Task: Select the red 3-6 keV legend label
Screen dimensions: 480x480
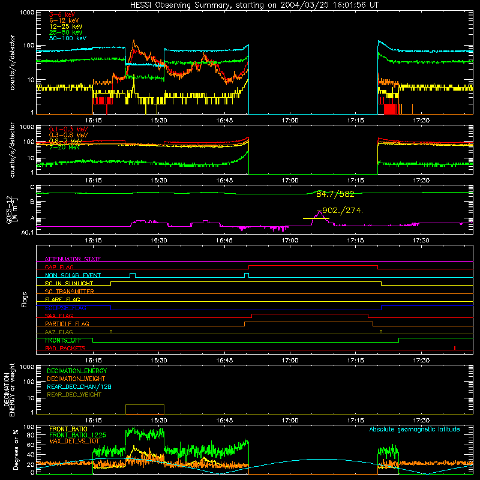Action: click(x=62, y=14)
